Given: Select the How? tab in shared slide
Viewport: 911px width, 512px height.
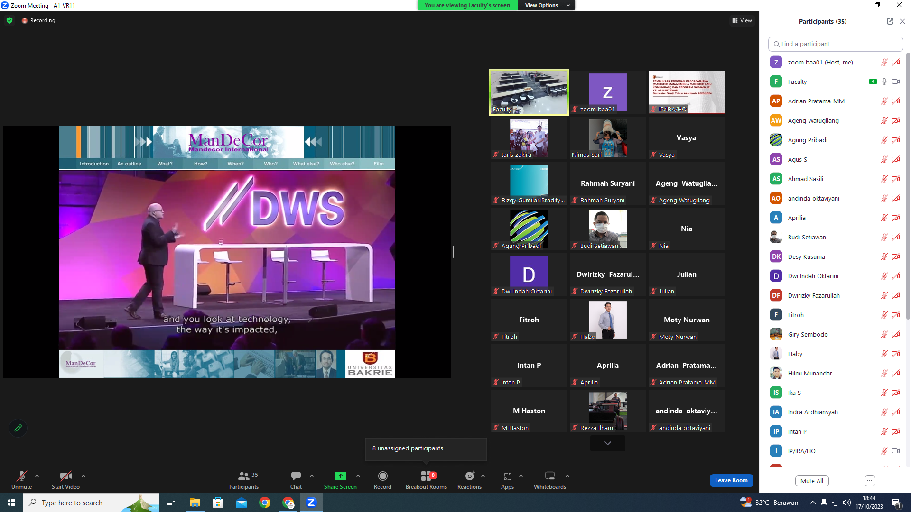Looking at the screenshot, I should coord(200,164).
